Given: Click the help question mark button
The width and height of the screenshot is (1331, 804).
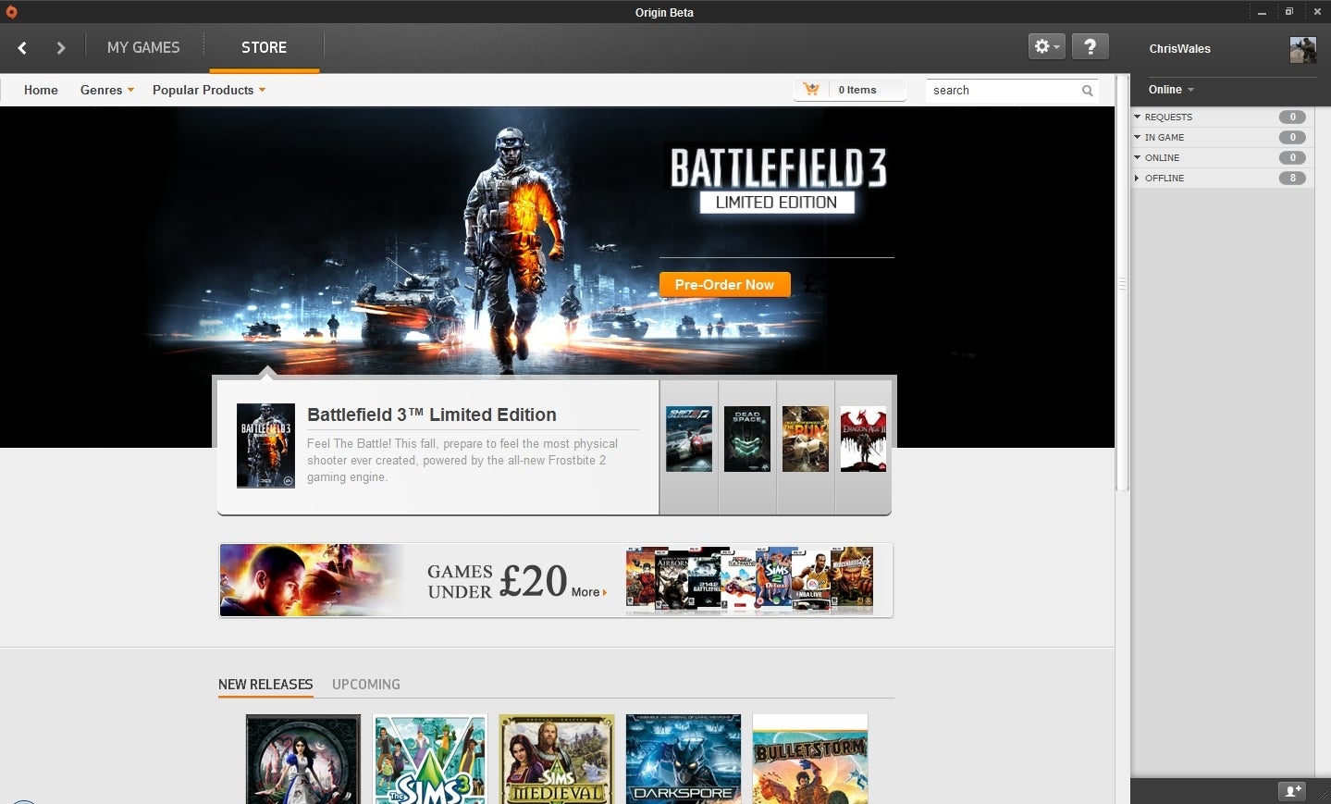Looking at the screenshot, I should 1090,46.
